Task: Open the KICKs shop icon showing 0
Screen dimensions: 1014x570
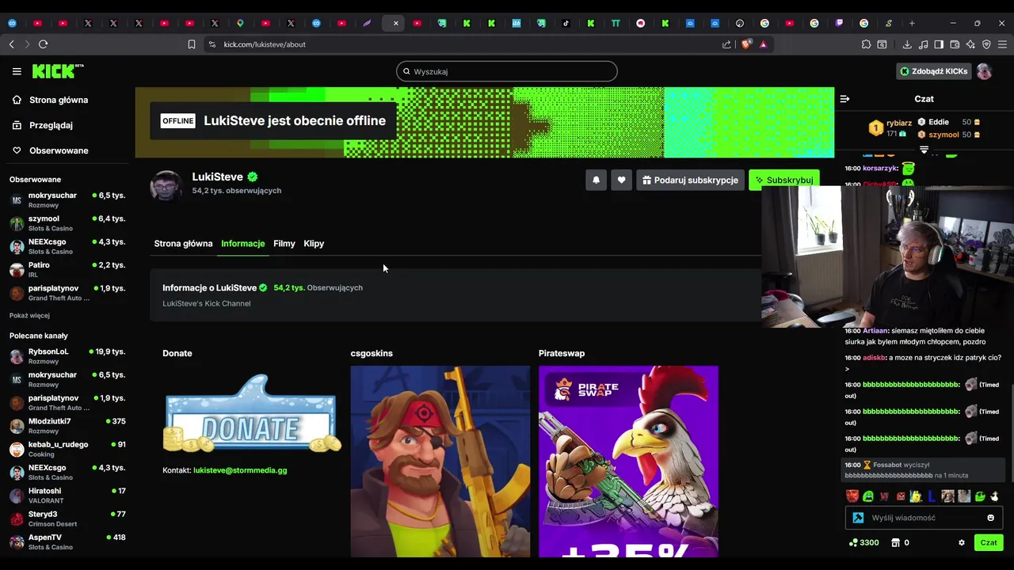Action: click(900, 542)
